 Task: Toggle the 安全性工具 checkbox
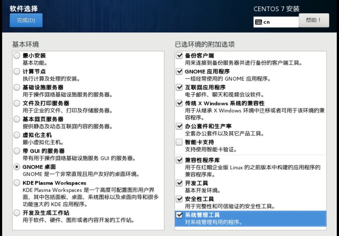(x=179, y=199)
